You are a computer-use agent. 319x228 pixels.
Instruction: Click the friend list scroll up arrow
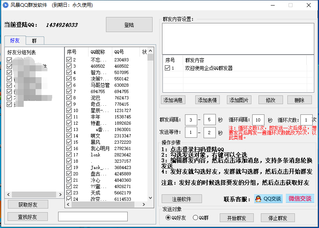point(150,51)
